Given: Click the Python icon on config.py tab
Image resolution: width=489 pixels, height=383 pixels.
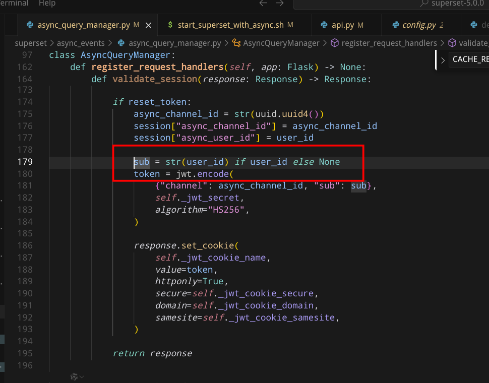Looking at the screenshot, I should [396, 25].
